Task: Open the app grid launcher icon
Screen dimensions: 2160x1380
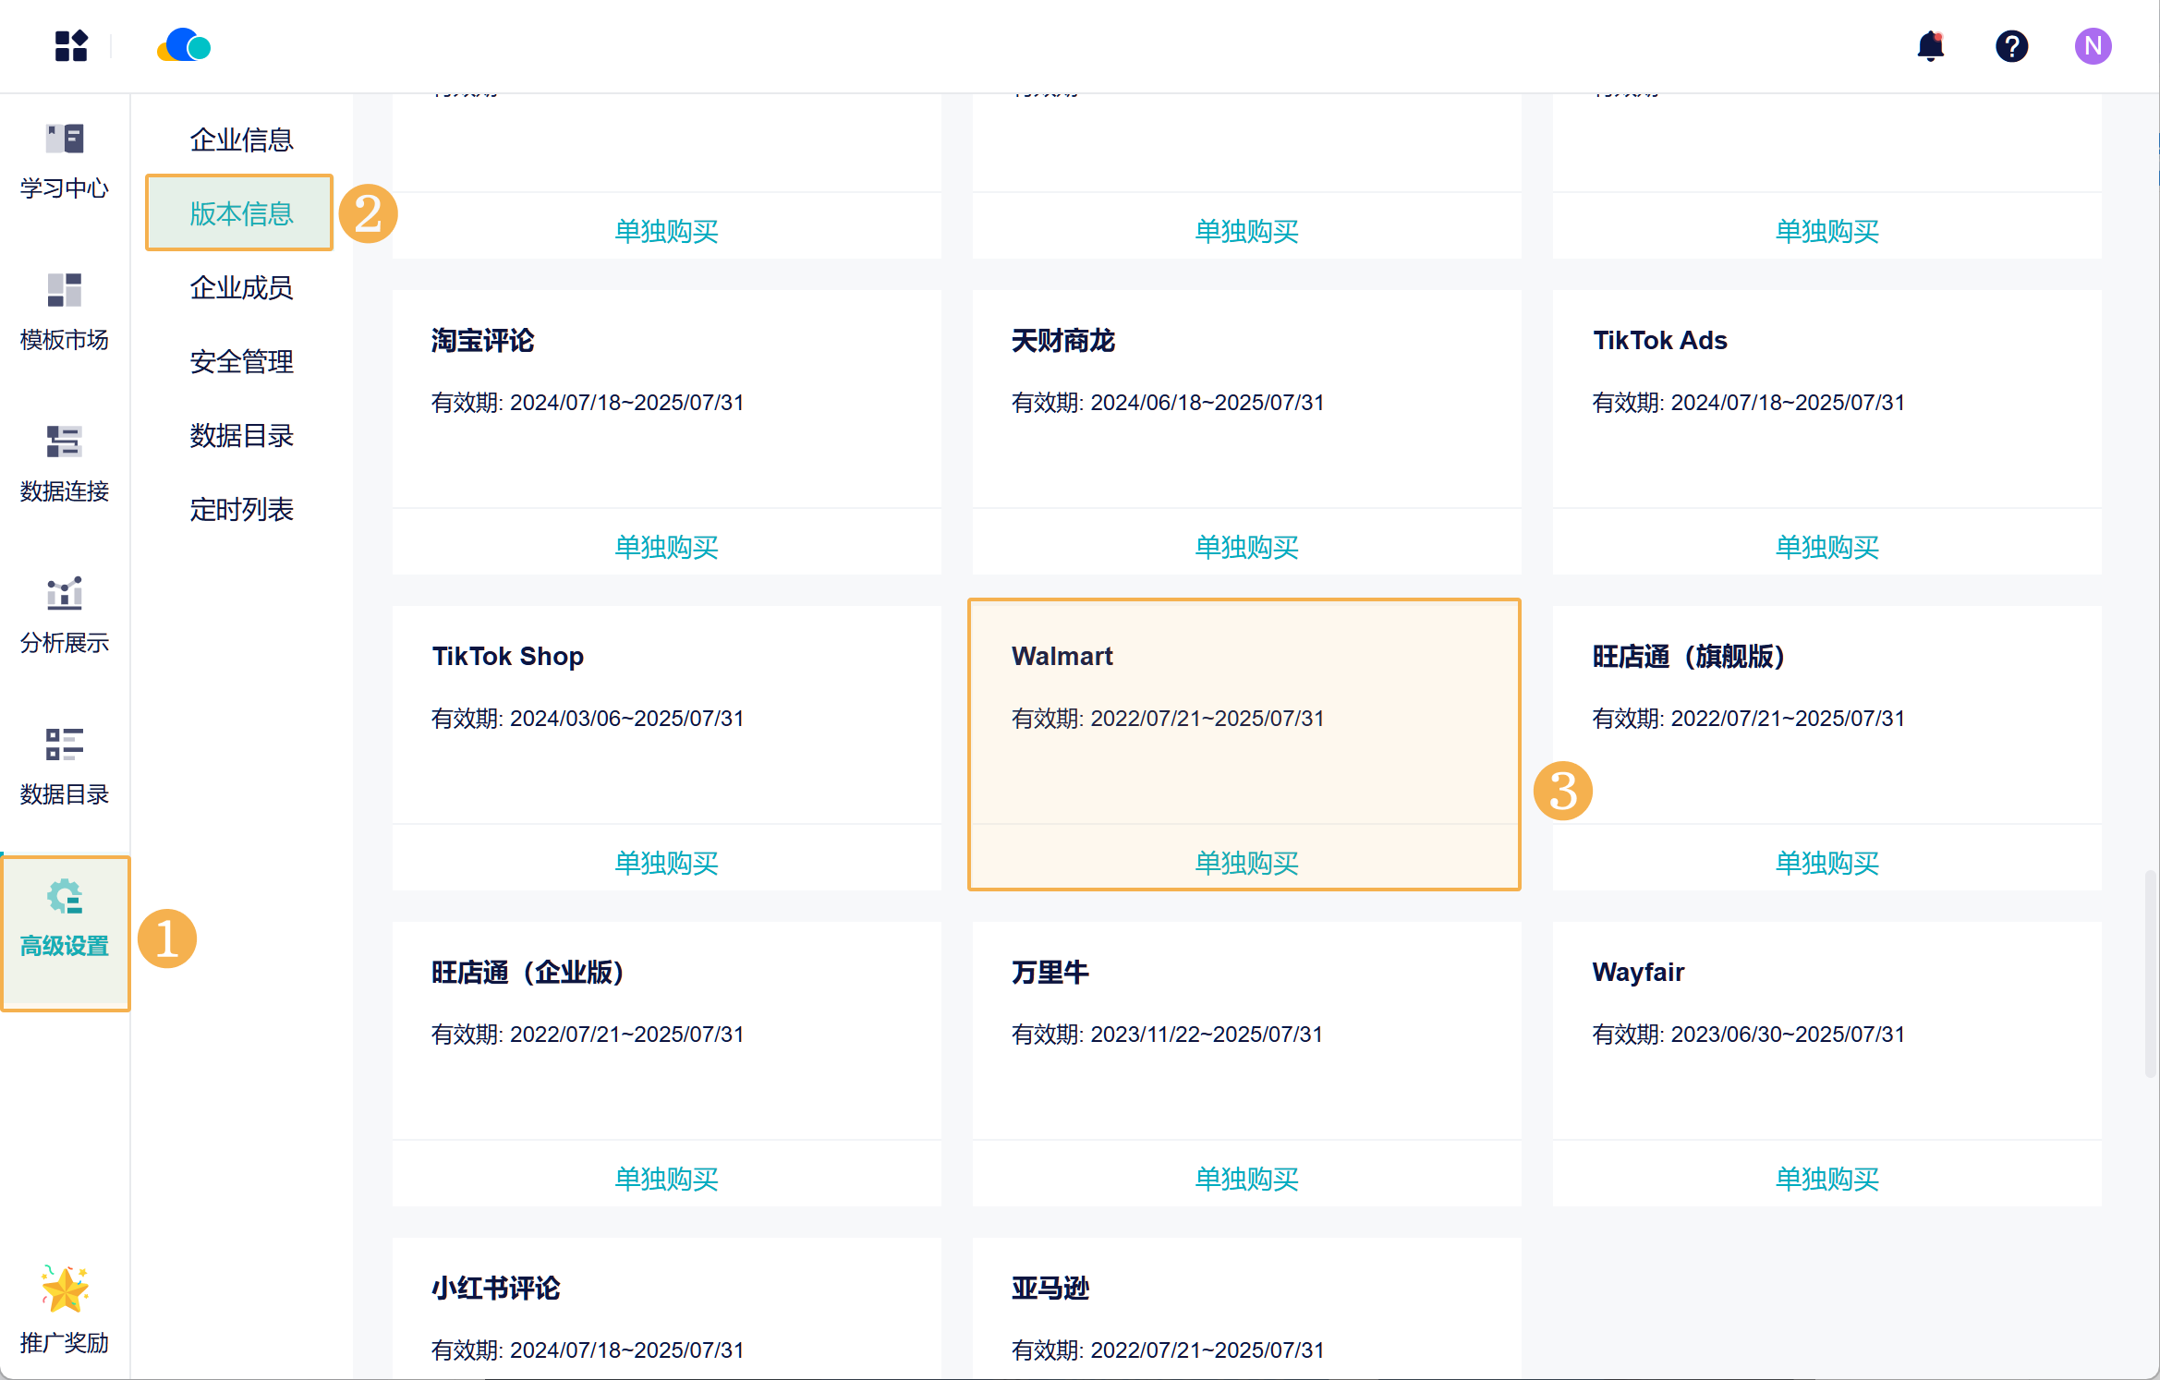Action: tap(71, 46)
